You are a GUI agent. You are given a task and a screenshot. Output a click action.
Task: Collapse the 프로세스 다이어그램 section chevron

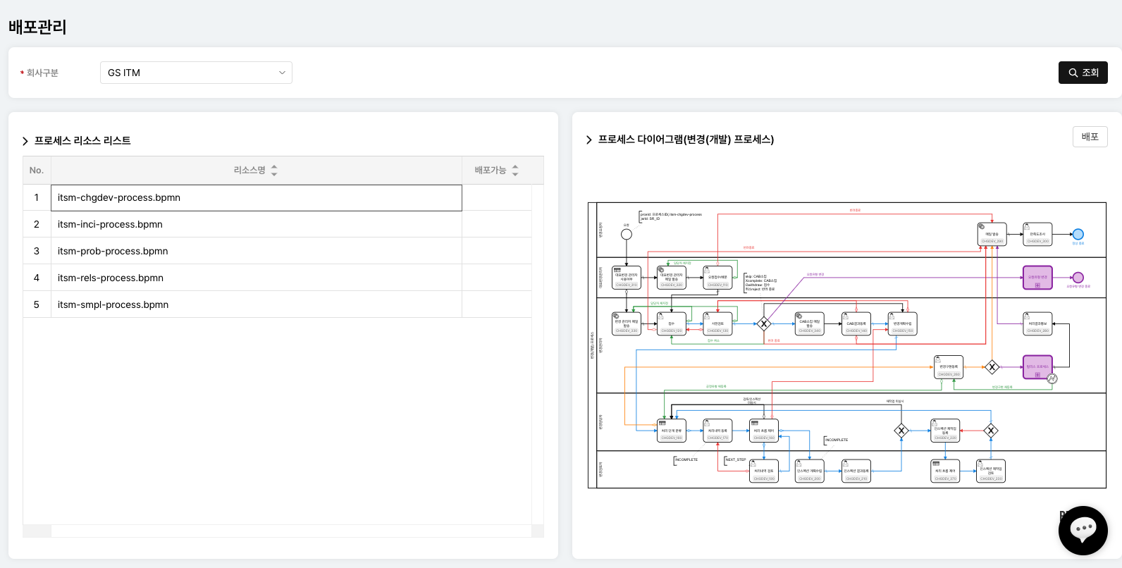pyautogui.click(x=589, y=140)
